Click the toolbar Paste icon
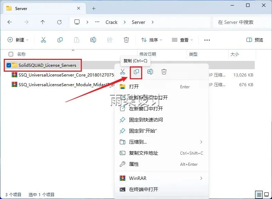 [x=77, y=40]
